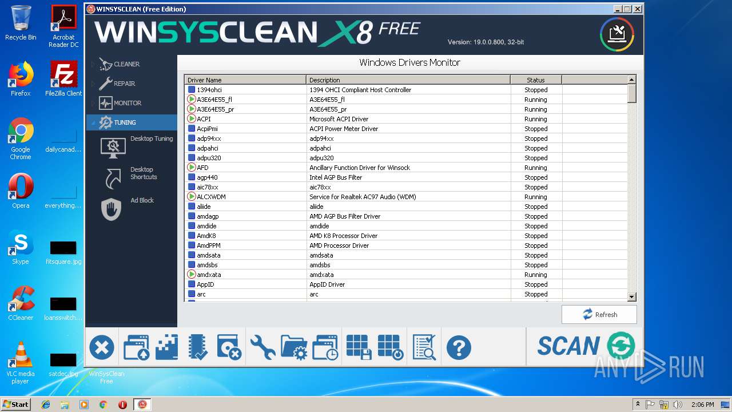Launch Firefox desktop shortcut

pos(21,79)
